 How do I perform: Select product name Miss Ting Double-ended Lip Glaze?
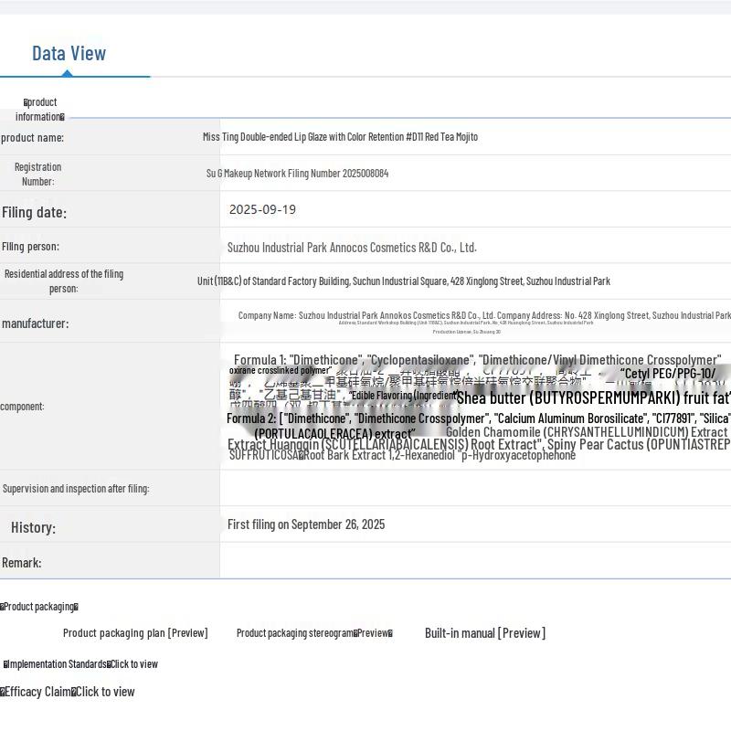(340, 137)
